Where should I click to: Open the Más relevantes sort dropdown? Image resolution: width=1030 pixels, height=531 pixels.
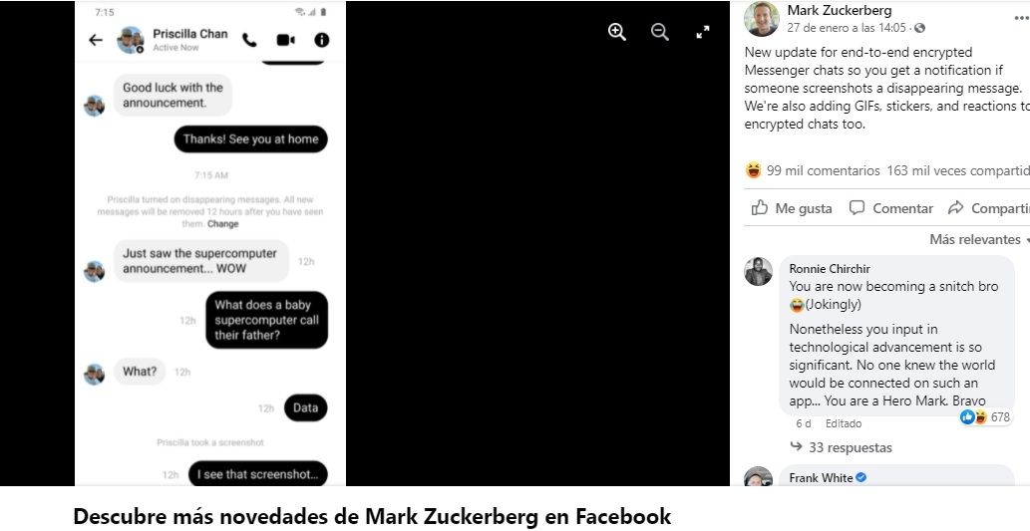[979, 239]
